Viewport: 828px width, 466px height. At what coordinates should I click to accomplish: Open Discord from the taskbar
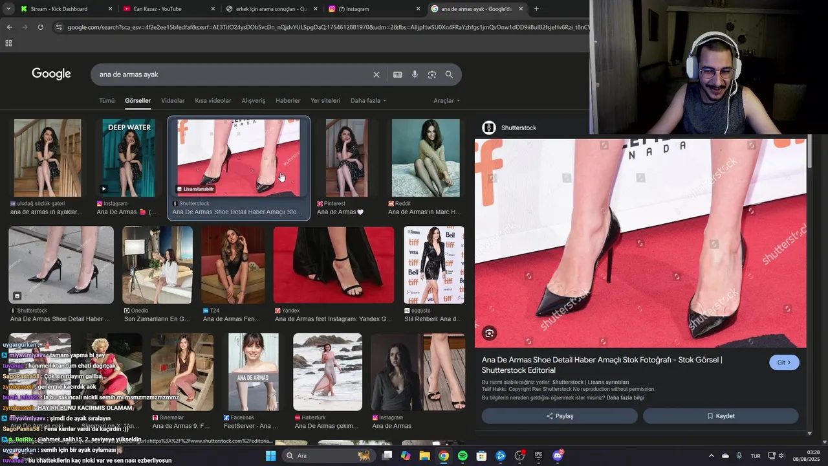558,456
